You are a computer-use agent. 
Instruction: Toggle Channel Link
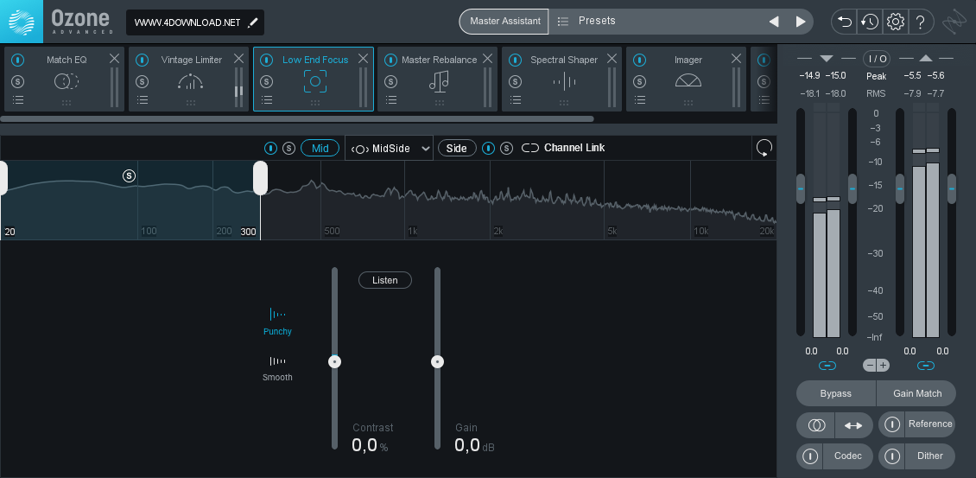click(x=563, y=148)
